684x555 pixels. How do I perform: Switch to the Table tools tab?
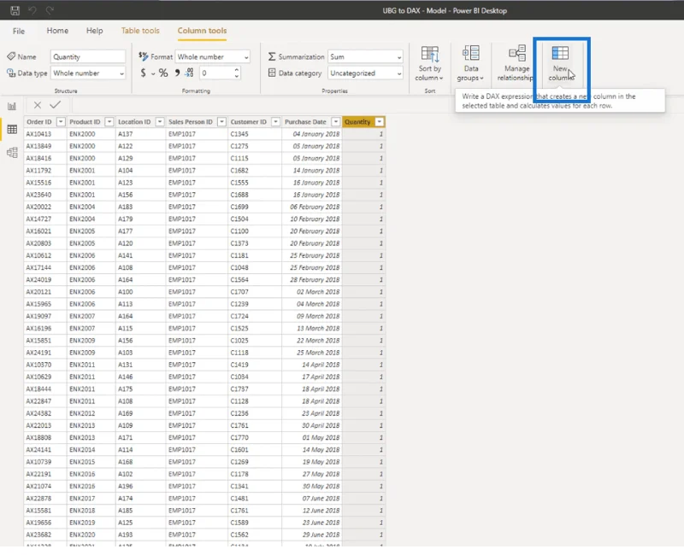(140, 31)
